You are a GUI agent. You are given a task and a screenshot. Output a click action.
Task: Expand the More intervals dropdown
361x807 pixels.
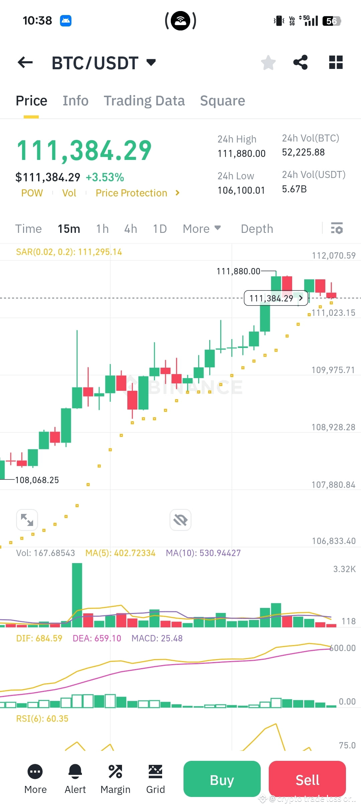tap(202, 229)
